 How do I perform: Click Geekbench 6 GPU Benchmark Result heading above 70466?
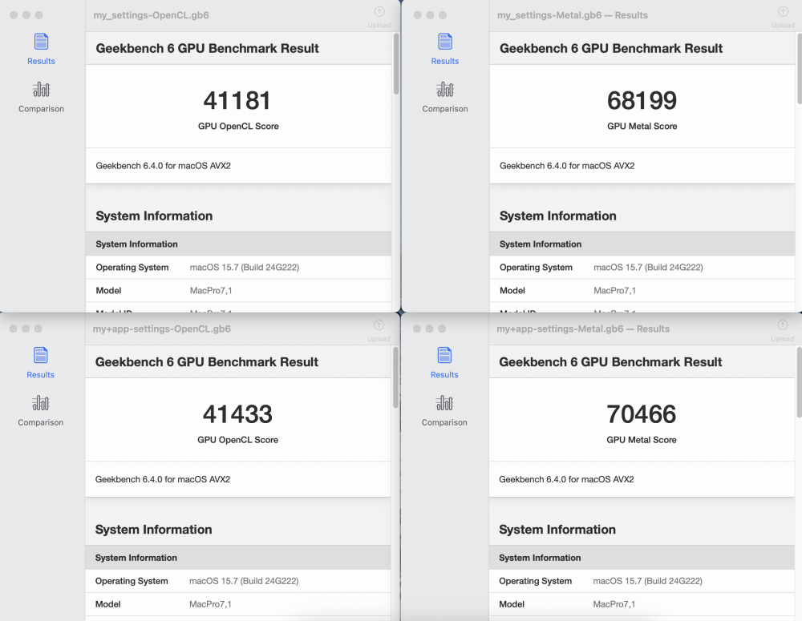[610, 362]
